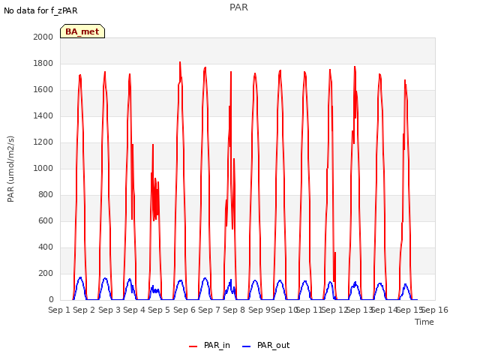Click the Sep 8 x-axis tick label
Screen dimensions: 480x360
234,310
